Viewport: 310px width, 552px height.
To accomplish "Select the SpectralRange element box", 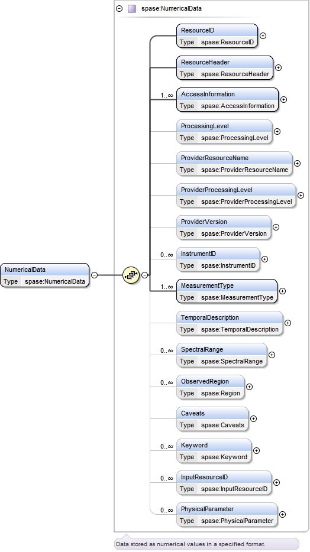I will click(x=222, y=355).
